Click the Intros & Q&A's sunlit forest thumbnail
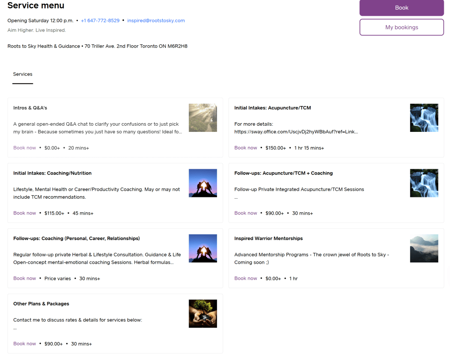This screenshot has height=357, width=450. pos(203,118)
